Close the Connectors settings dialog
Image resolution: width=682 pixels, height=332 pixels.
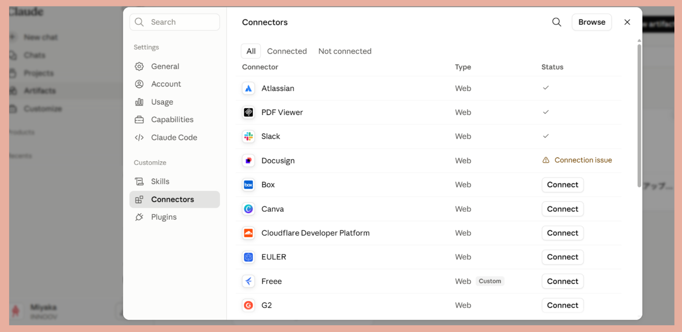[627, 22]
